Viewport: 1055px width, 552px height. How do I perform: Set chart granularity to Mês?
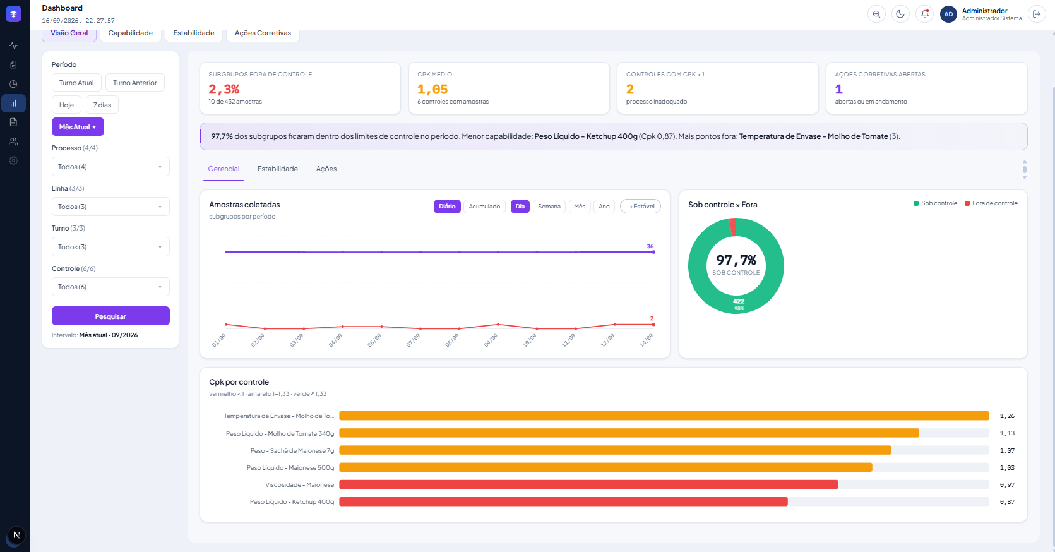tap(580, 207)
